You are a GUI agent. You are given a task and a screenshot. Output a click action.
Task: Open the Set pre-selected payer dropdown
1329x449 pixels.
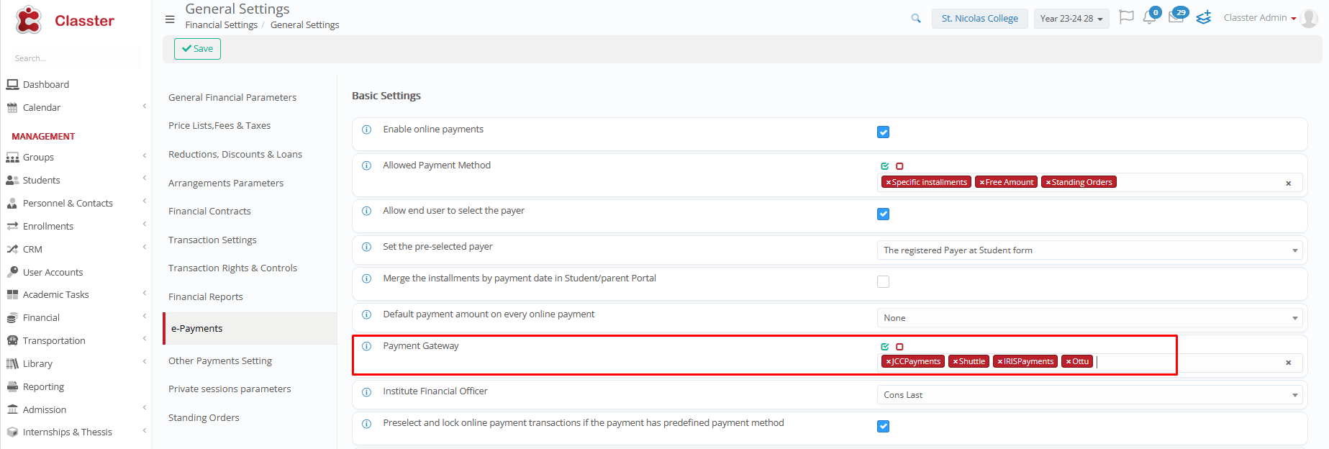[1089, 250]
